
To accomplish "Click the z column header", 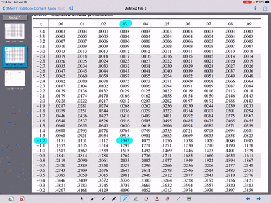I will [x=41, y=24].
